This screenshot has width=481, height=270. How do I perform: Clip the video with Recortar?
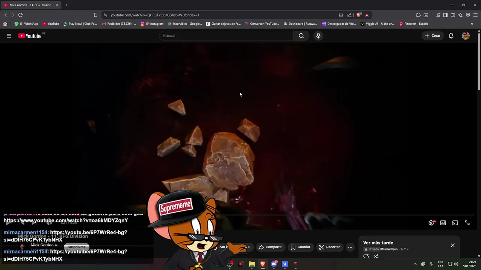pyautogui.click(x=329, y=247)
